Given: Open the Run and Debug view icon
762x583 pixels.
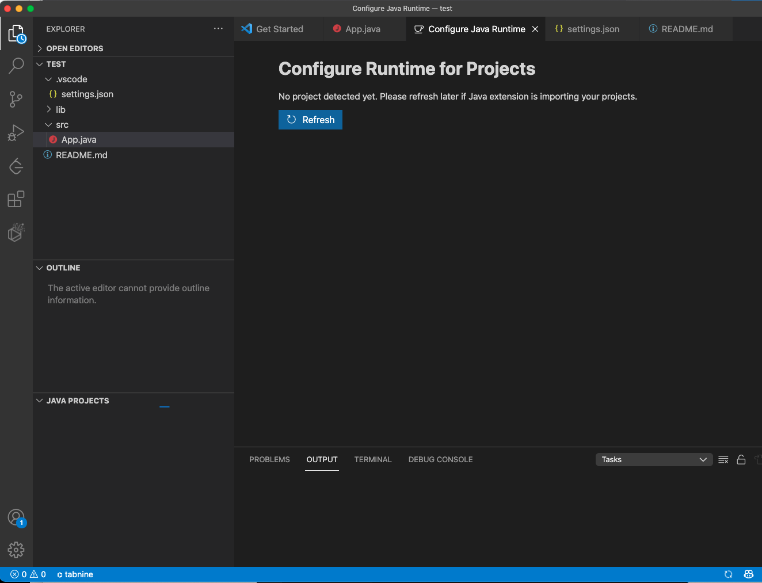Looking at the screenshot, I should pos(16,133).
